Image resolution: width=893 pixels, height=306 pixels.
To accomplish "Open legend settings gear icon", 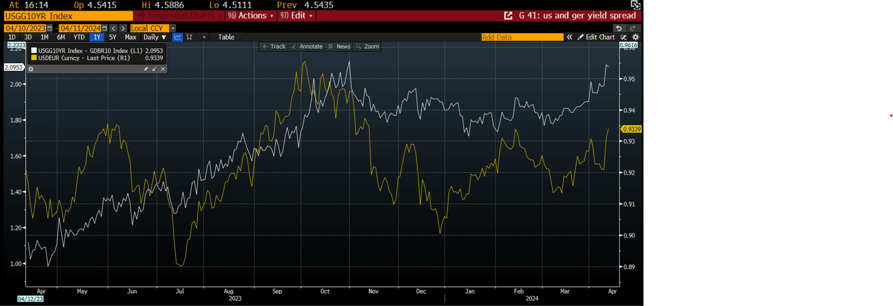I will (31, 69).
